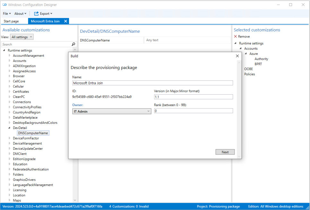Select the Education tree item
310x210 pixels.
[x=20, y=164]
